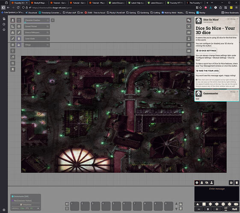Open macro hotbar menu list icon
The height and width of the screenshot is (213, 240).
pos(67,208)
